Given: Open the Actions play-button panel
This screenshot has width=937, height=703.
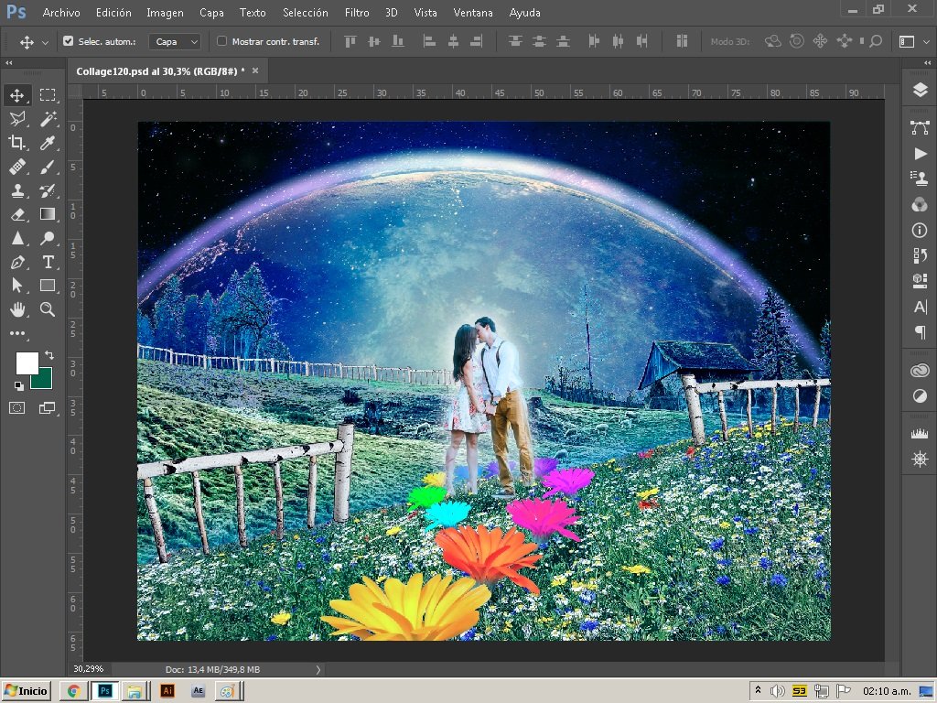Looking at the screenshot, I should pos(920,154).
